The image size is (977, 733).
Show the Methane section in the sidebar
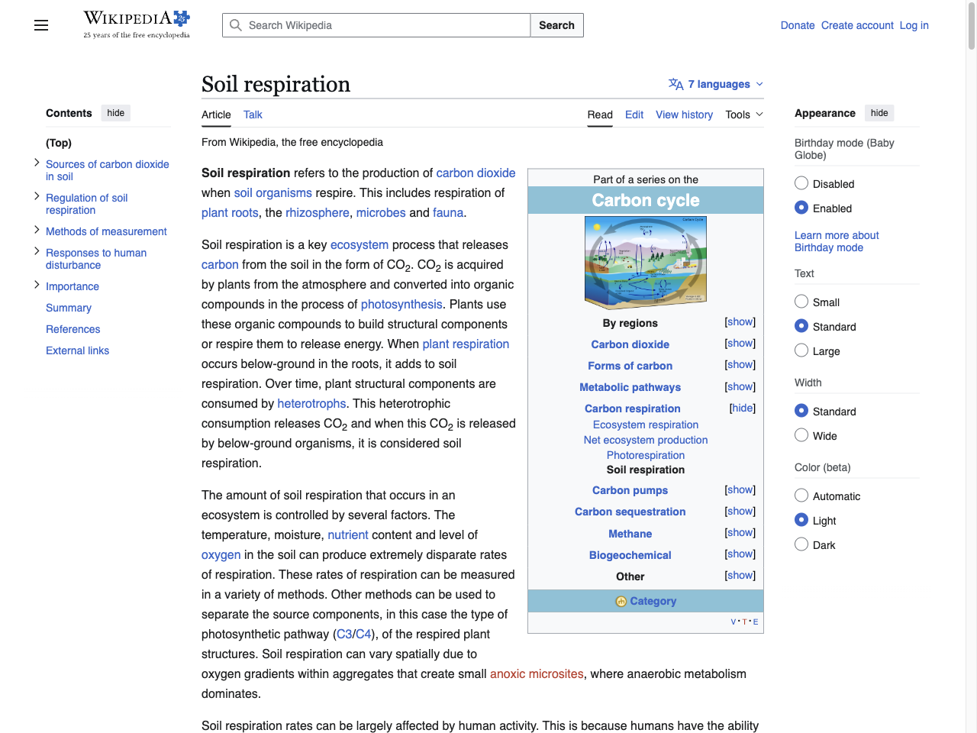point(739,532)
